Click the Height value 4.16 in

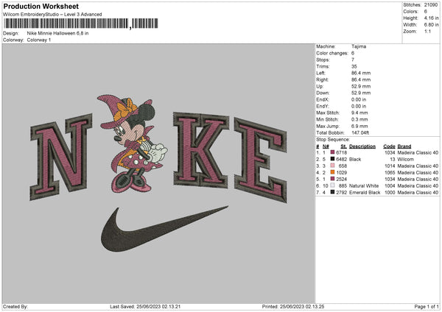(x=431, y=18)
